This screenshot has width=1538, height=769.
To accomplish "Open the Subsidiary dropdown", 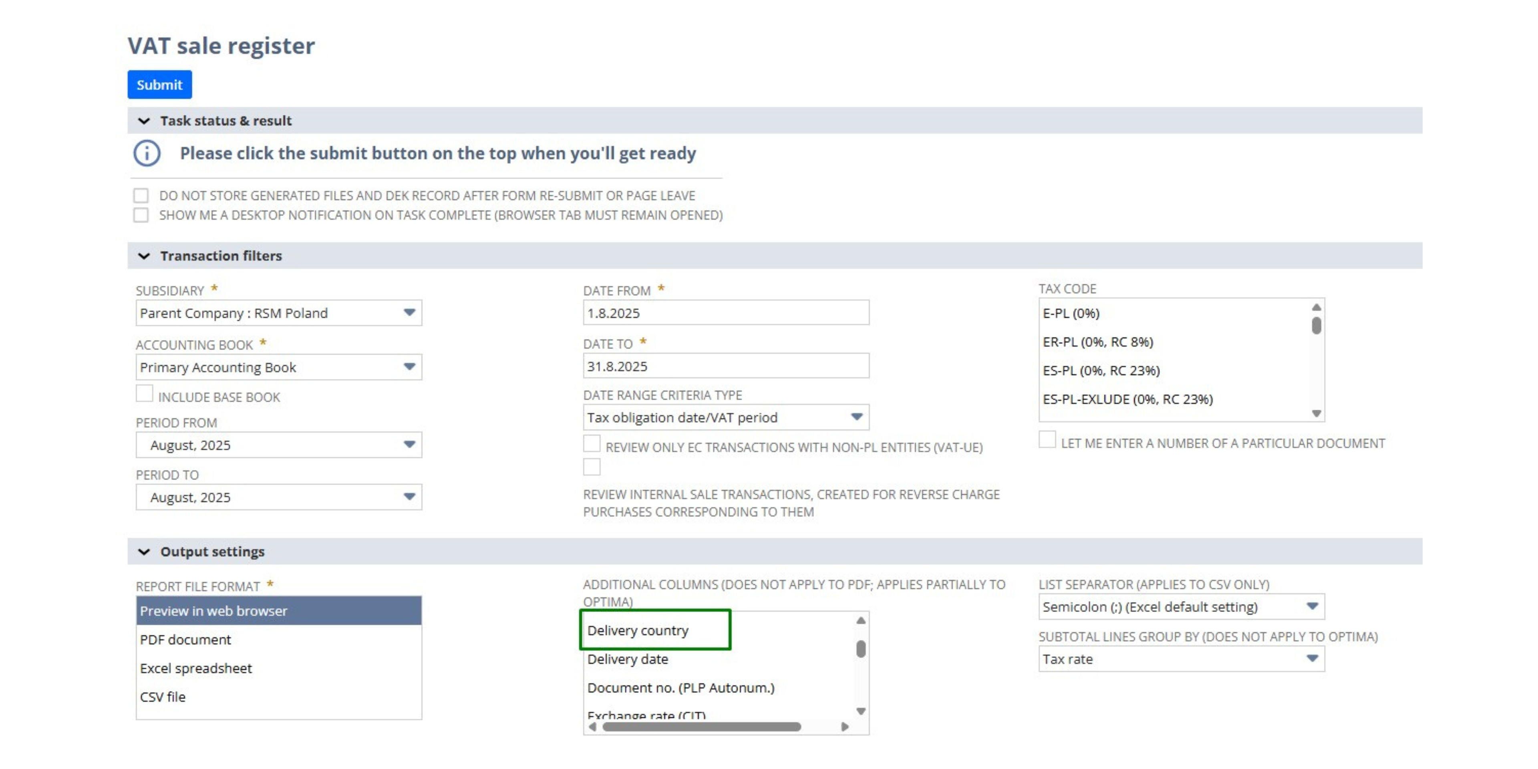I will click(278, 313).
